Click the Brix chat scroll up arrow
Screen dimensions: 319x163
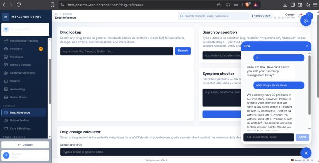[310, 53]
